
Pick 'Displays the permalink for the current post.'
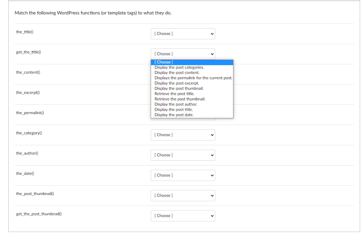click(192, 78)
